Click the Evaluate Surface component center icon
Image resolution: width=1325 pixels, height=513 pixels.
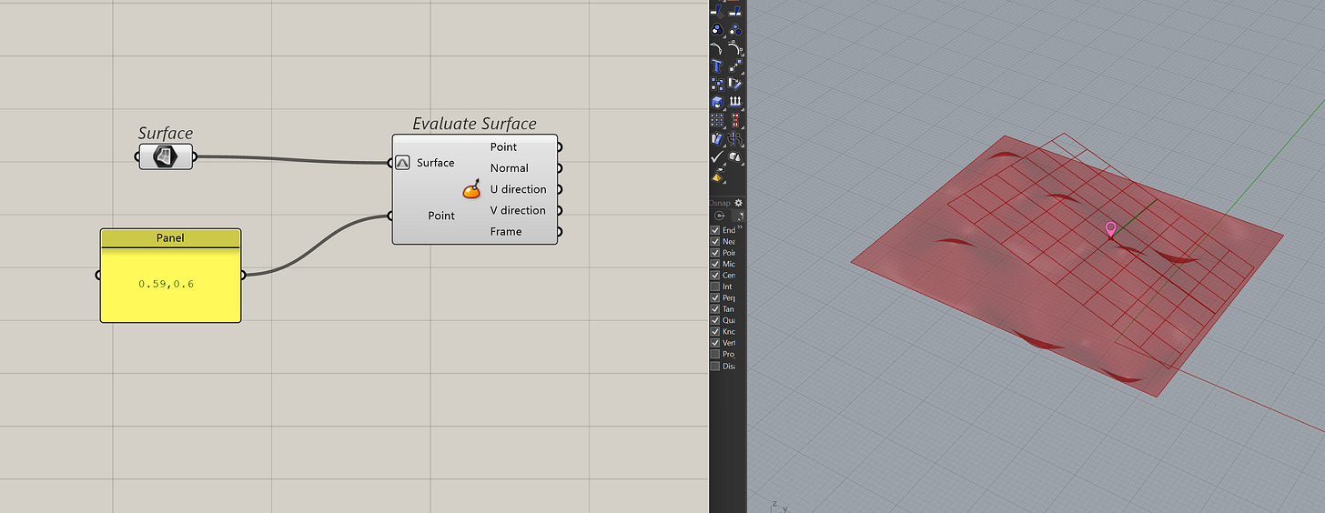pyautogui.click(x=471, y=189)
